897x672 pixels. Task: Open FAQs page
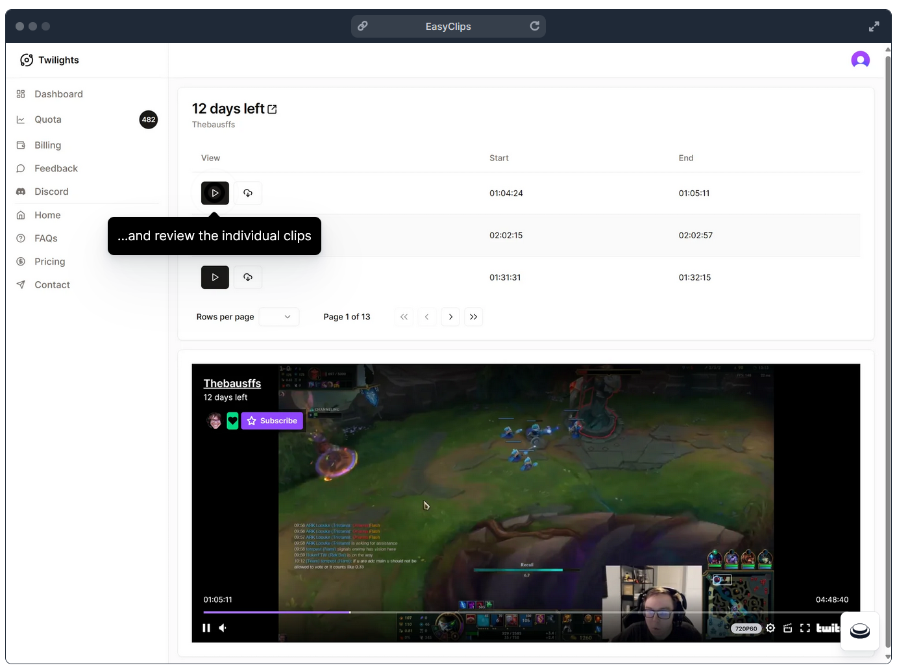(x=46, y=238)
